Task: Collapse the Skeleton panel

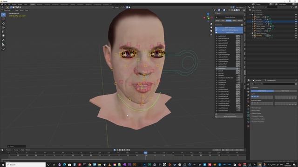Action: pyautogui.click(x=255, y=88)
